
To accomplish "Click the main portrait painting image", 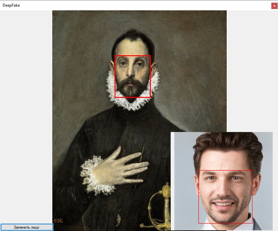I will pos(139,121).
